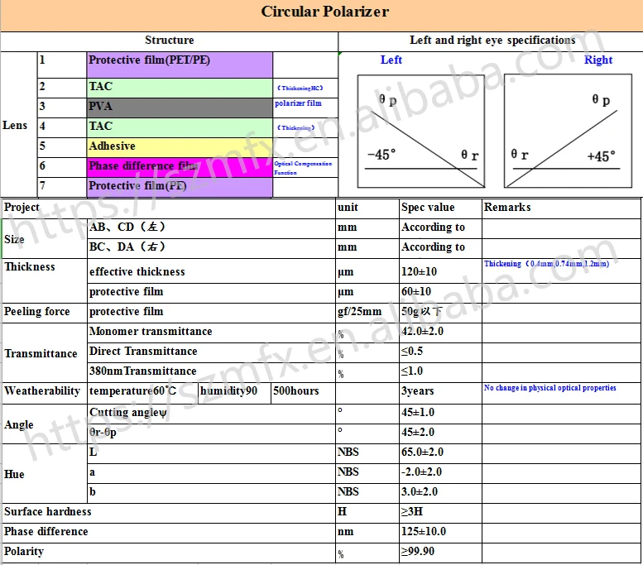Screen dimensions: 643x565
Task: Click the Thickening (0.4mm,0.74mm,1.2mm) remark
Action: (x=546, y=264)
